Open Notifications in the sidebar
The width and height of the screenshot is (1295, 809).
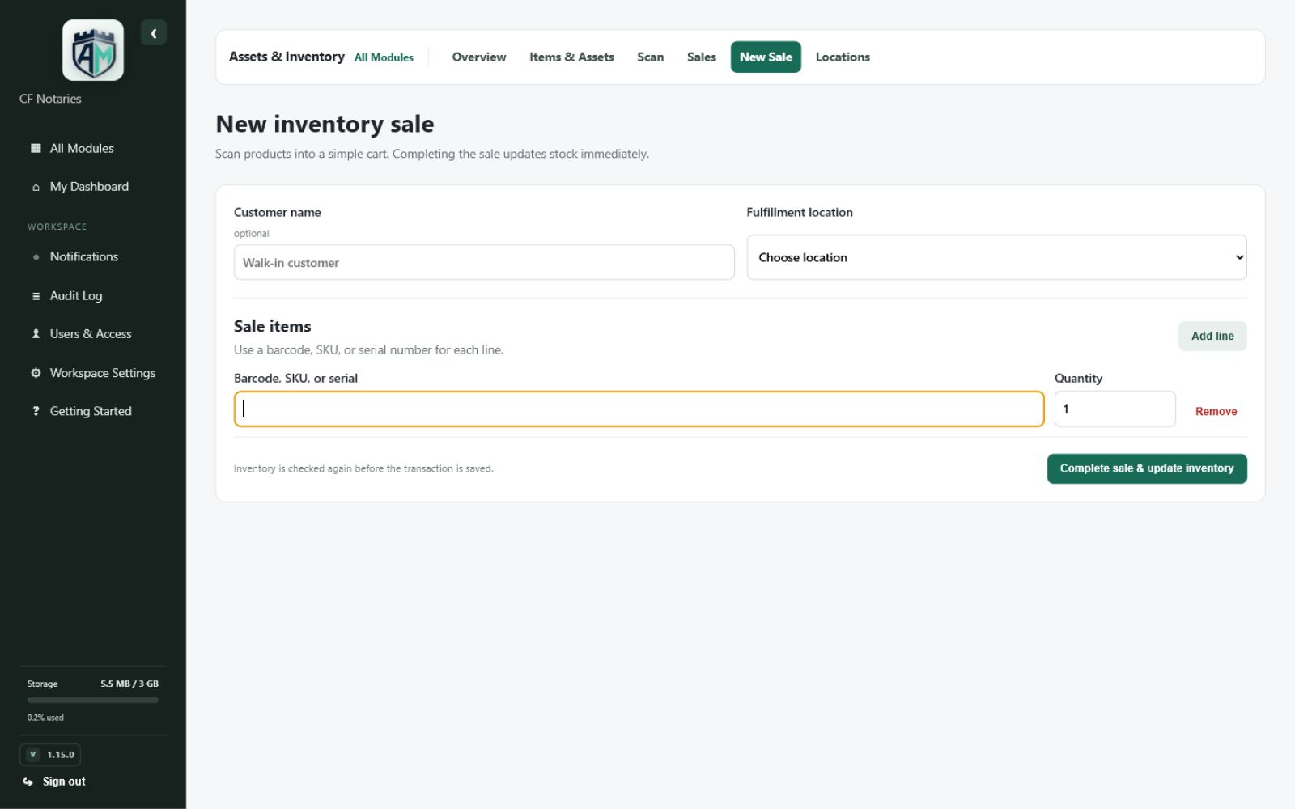pos(93,257)
